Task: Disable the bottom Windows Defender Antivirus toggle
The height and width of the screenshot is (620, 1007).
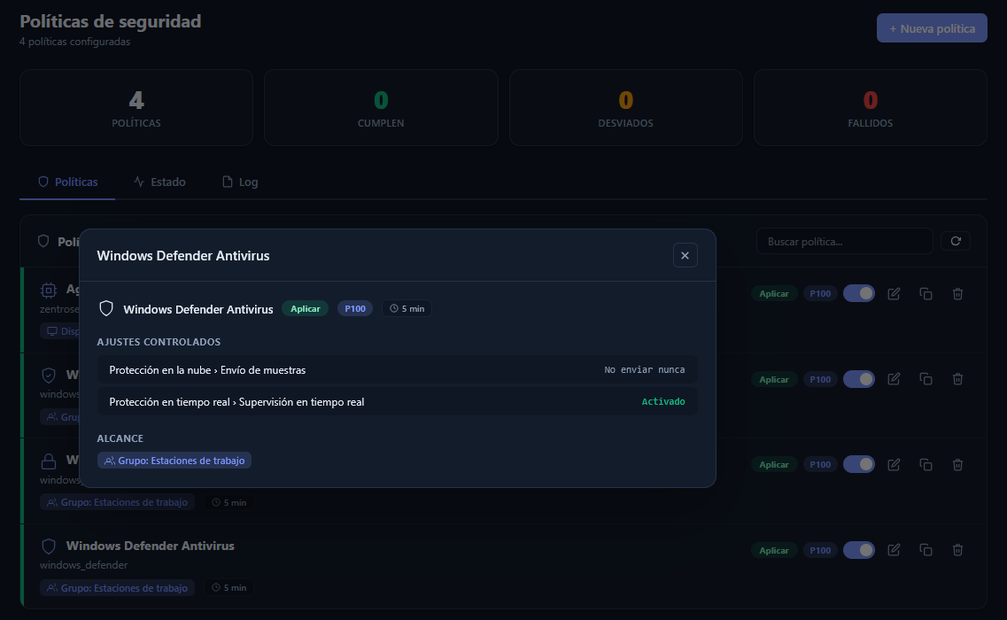Action: 858,550
